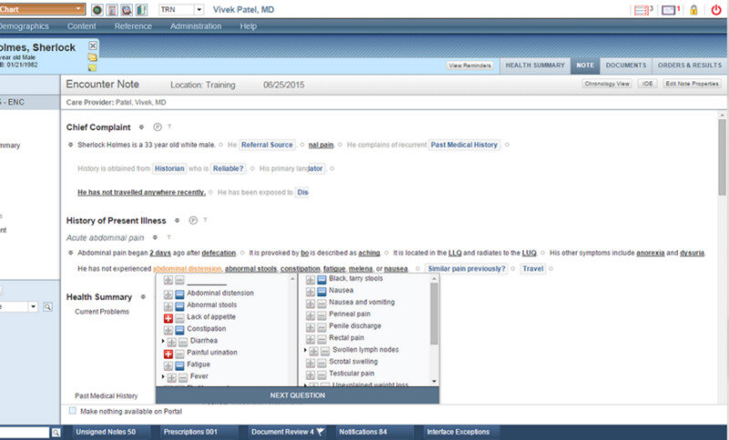Click the red power logout icon

716,9
